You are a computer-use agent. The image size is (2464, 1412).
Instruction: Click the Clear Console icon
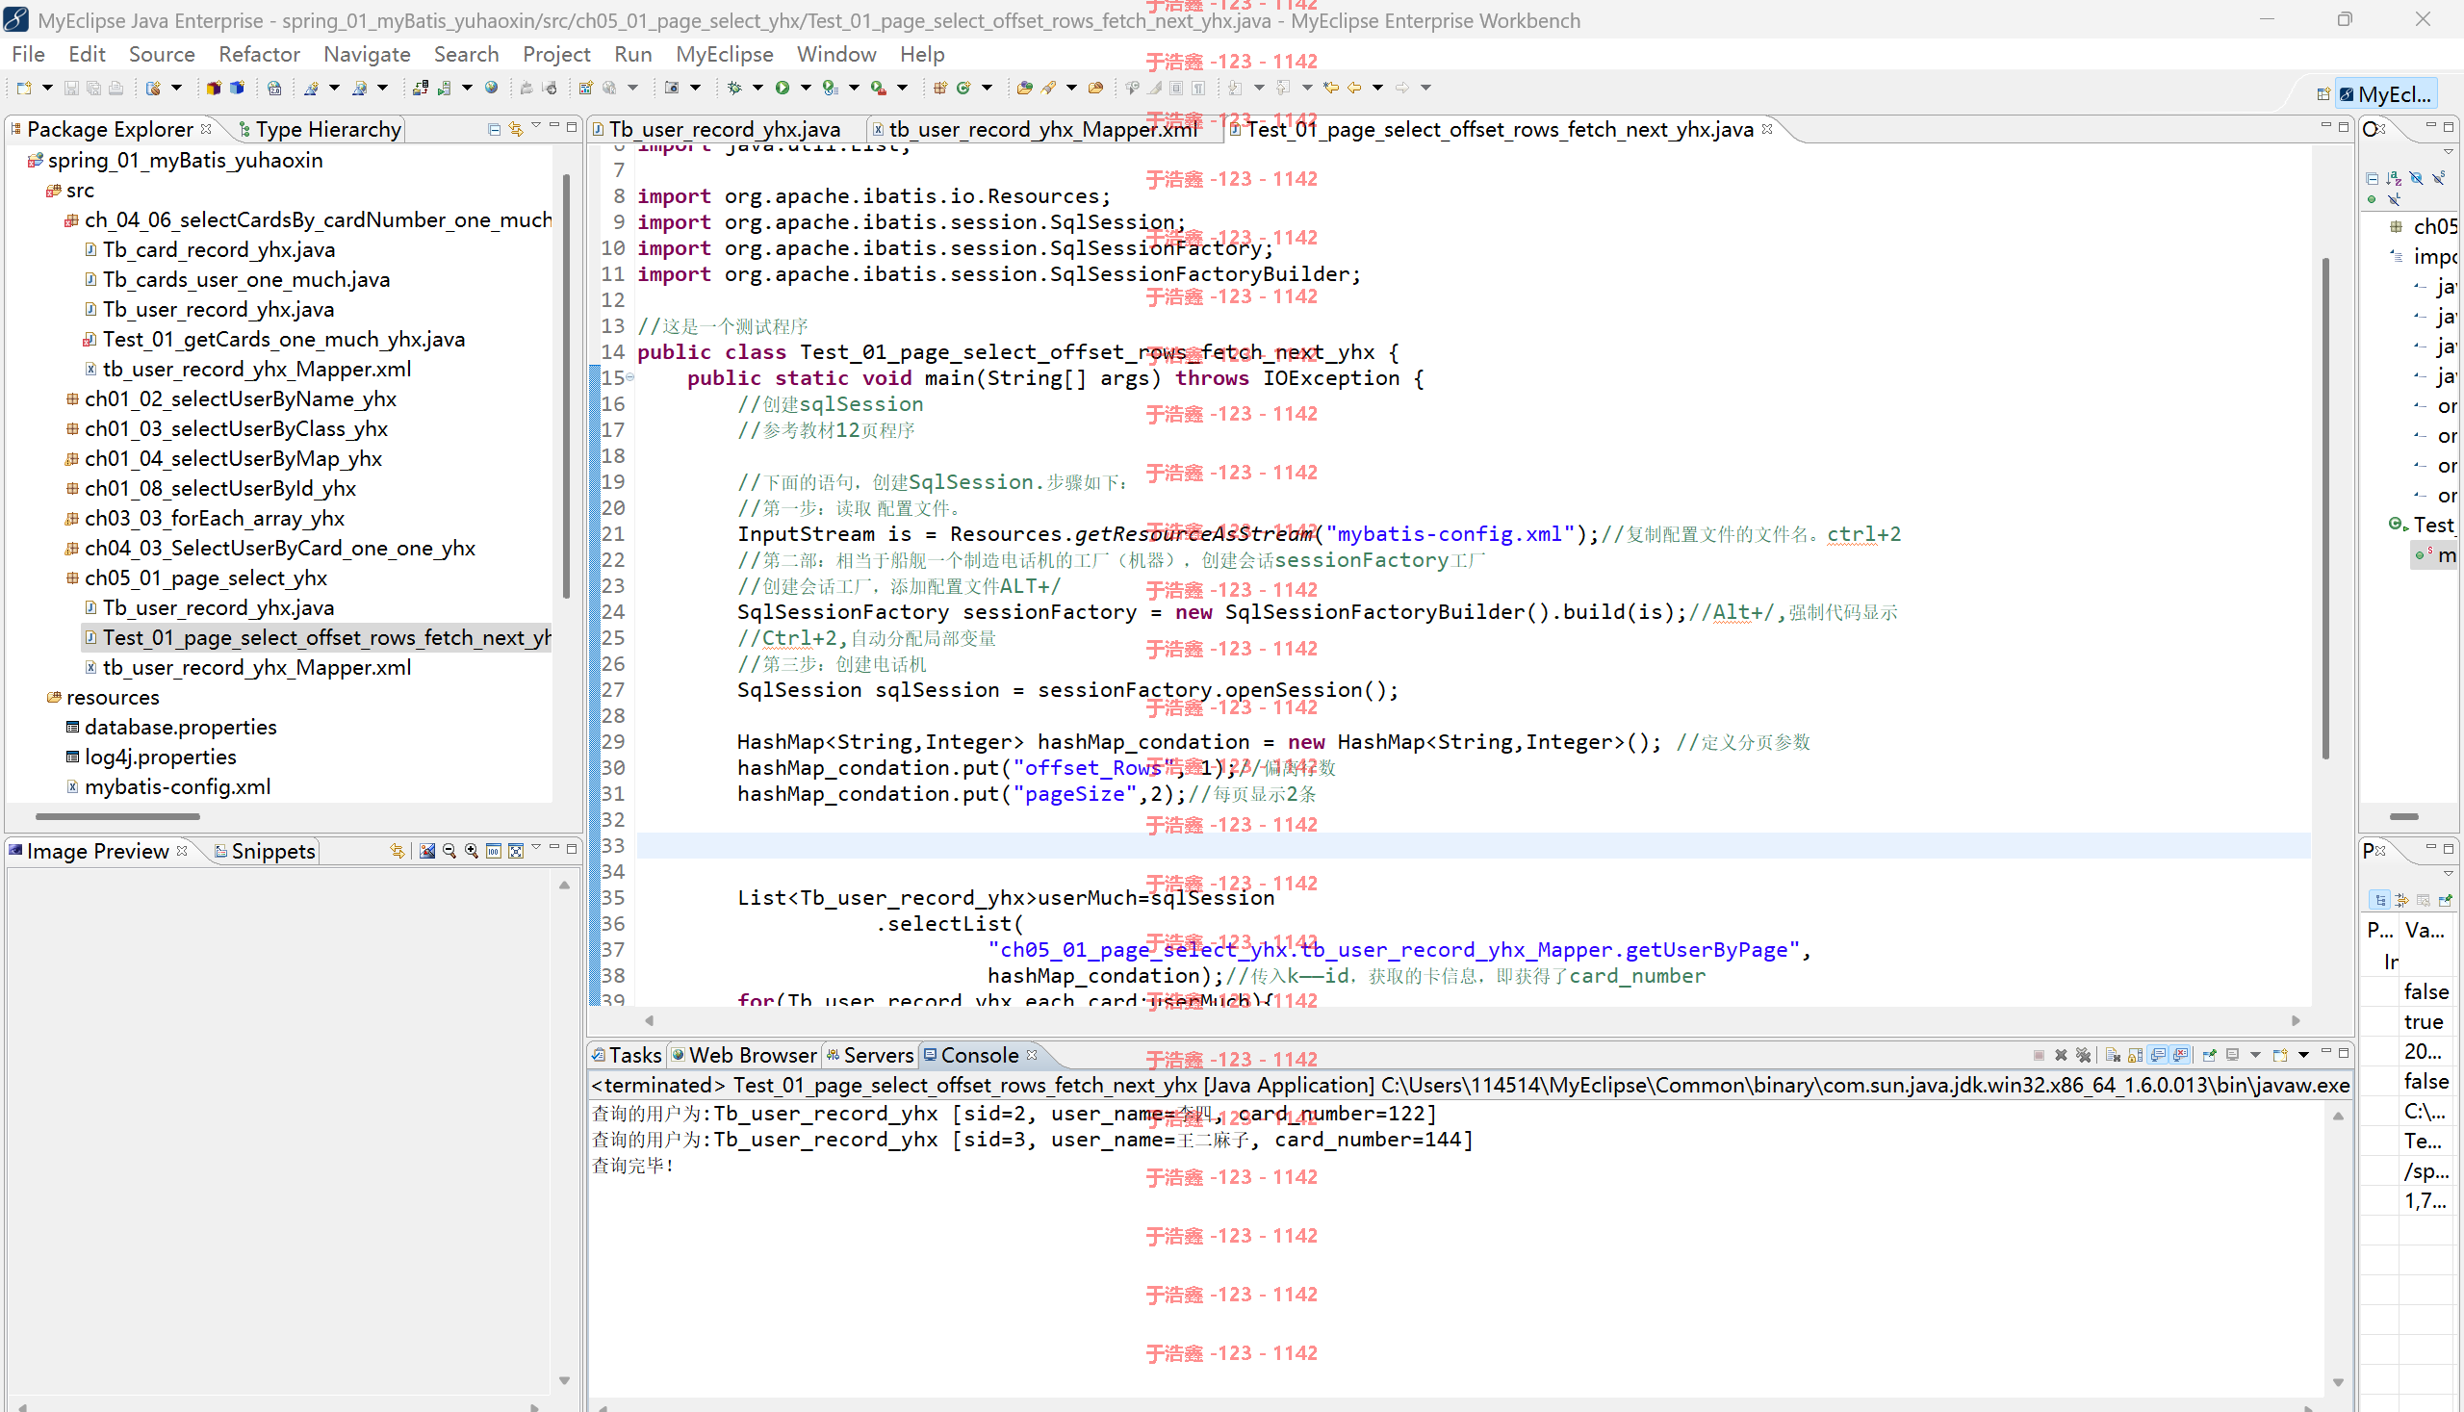point(2112,1055)
